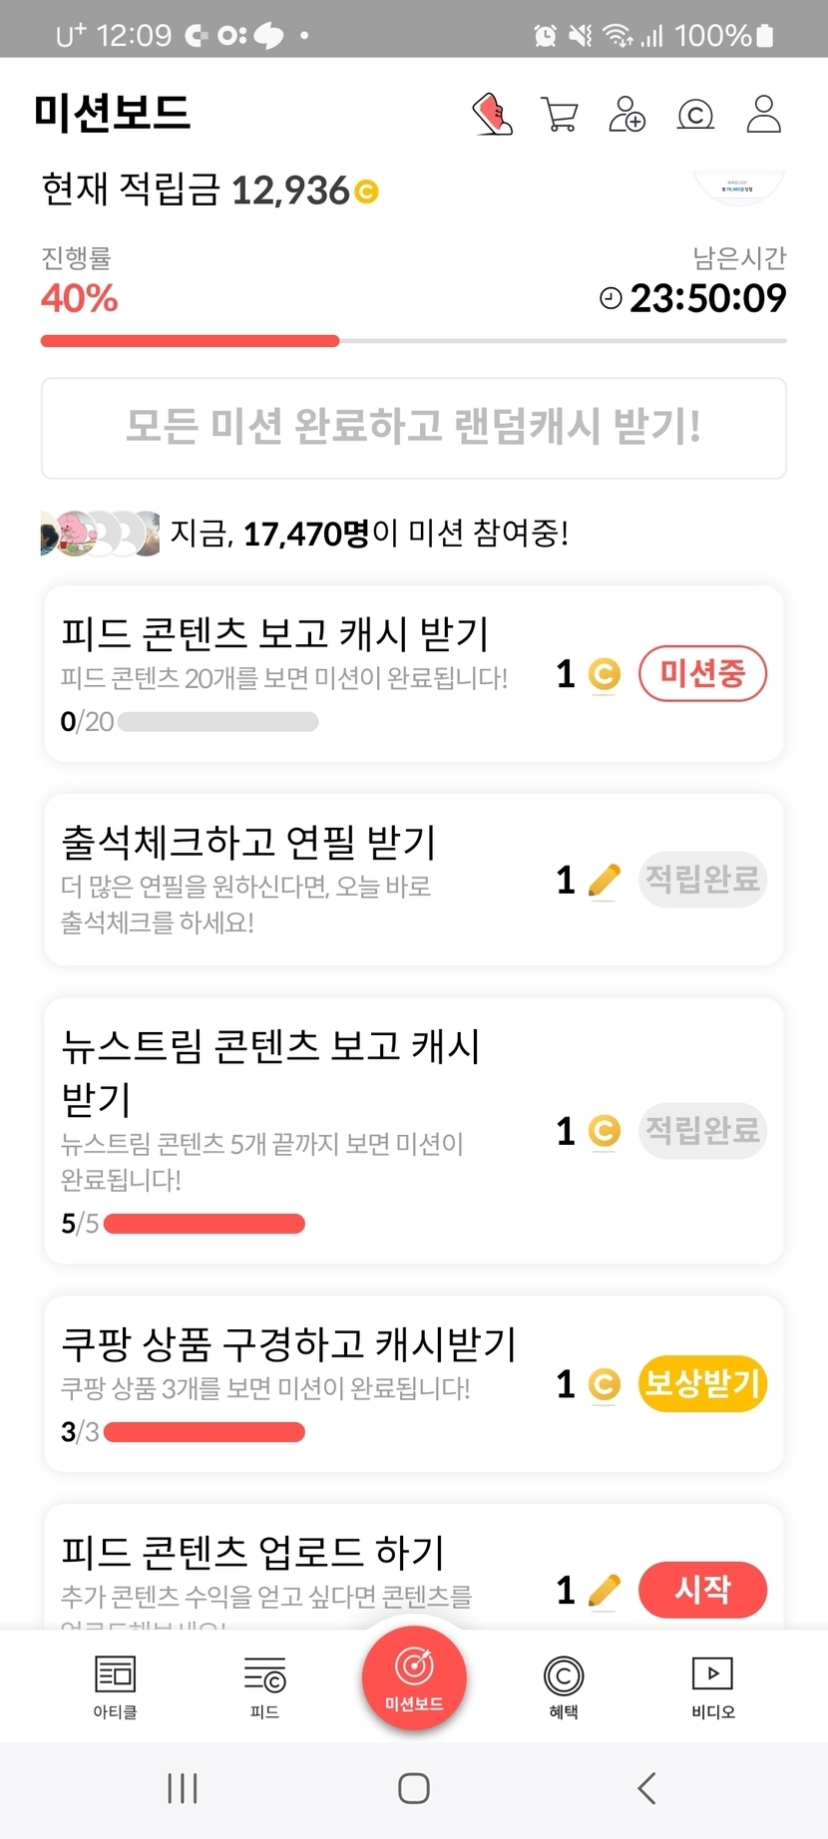Tap the participant avatars thumbnail group
The image size is (828, 1839).
tap(100, 533)
